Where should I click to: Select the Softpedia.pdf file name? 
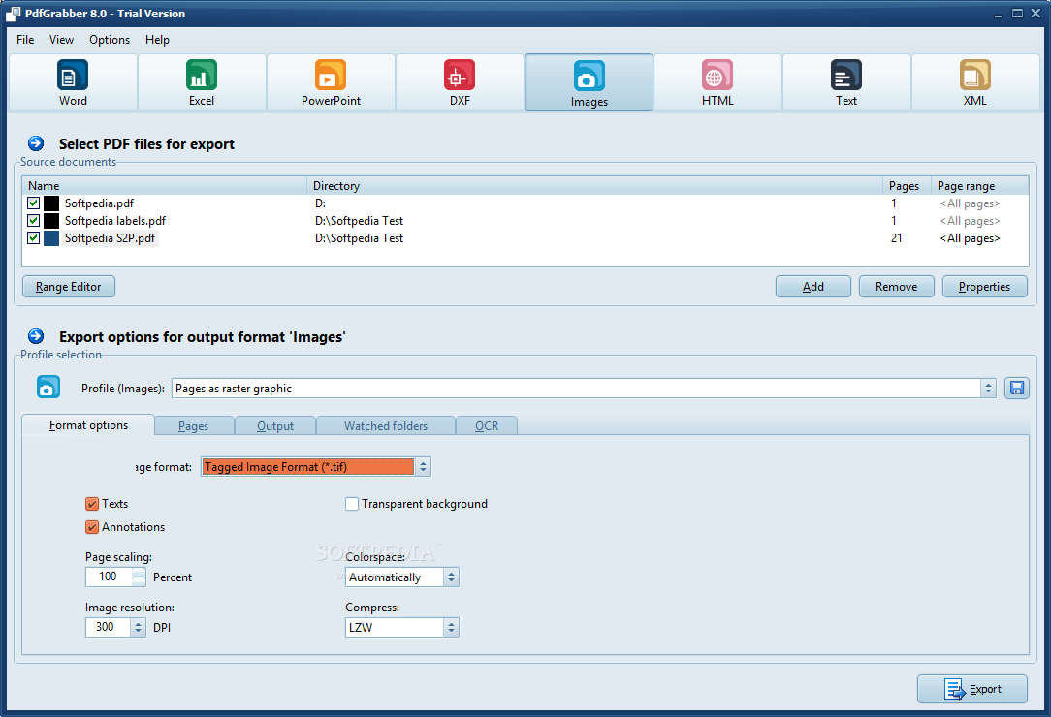click(x=99, y=203)
